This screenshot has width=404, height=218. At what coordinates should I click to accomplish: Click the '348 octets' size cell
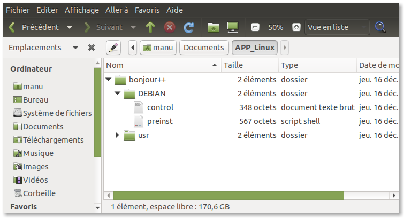point(258,107)
